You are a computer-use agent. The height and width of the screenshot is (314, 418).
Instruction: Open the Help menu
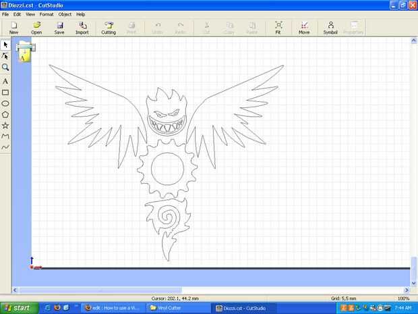coord(80,14)
